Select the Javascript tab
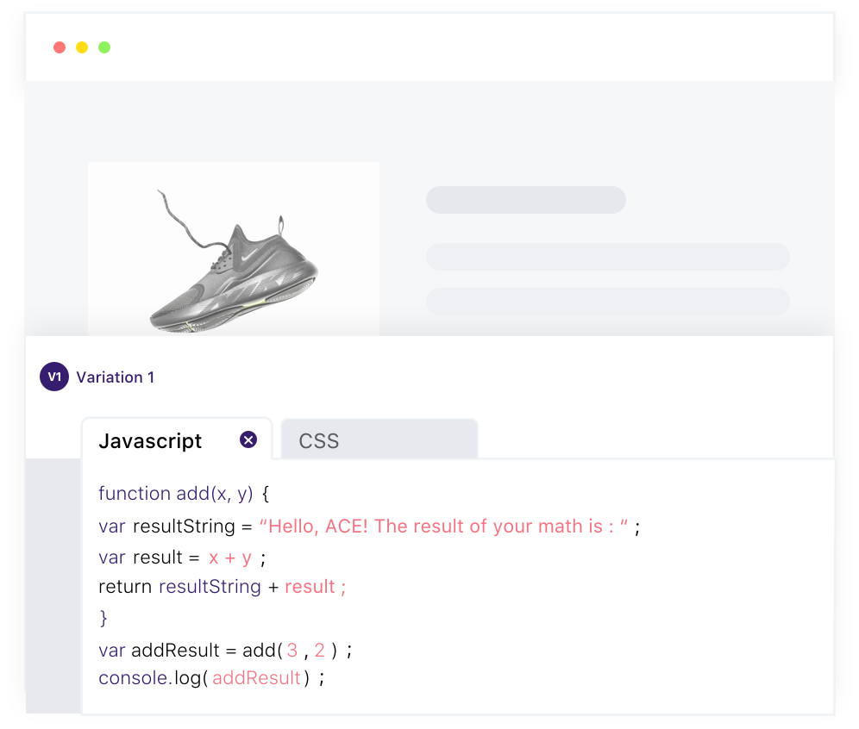 point(177,439)
